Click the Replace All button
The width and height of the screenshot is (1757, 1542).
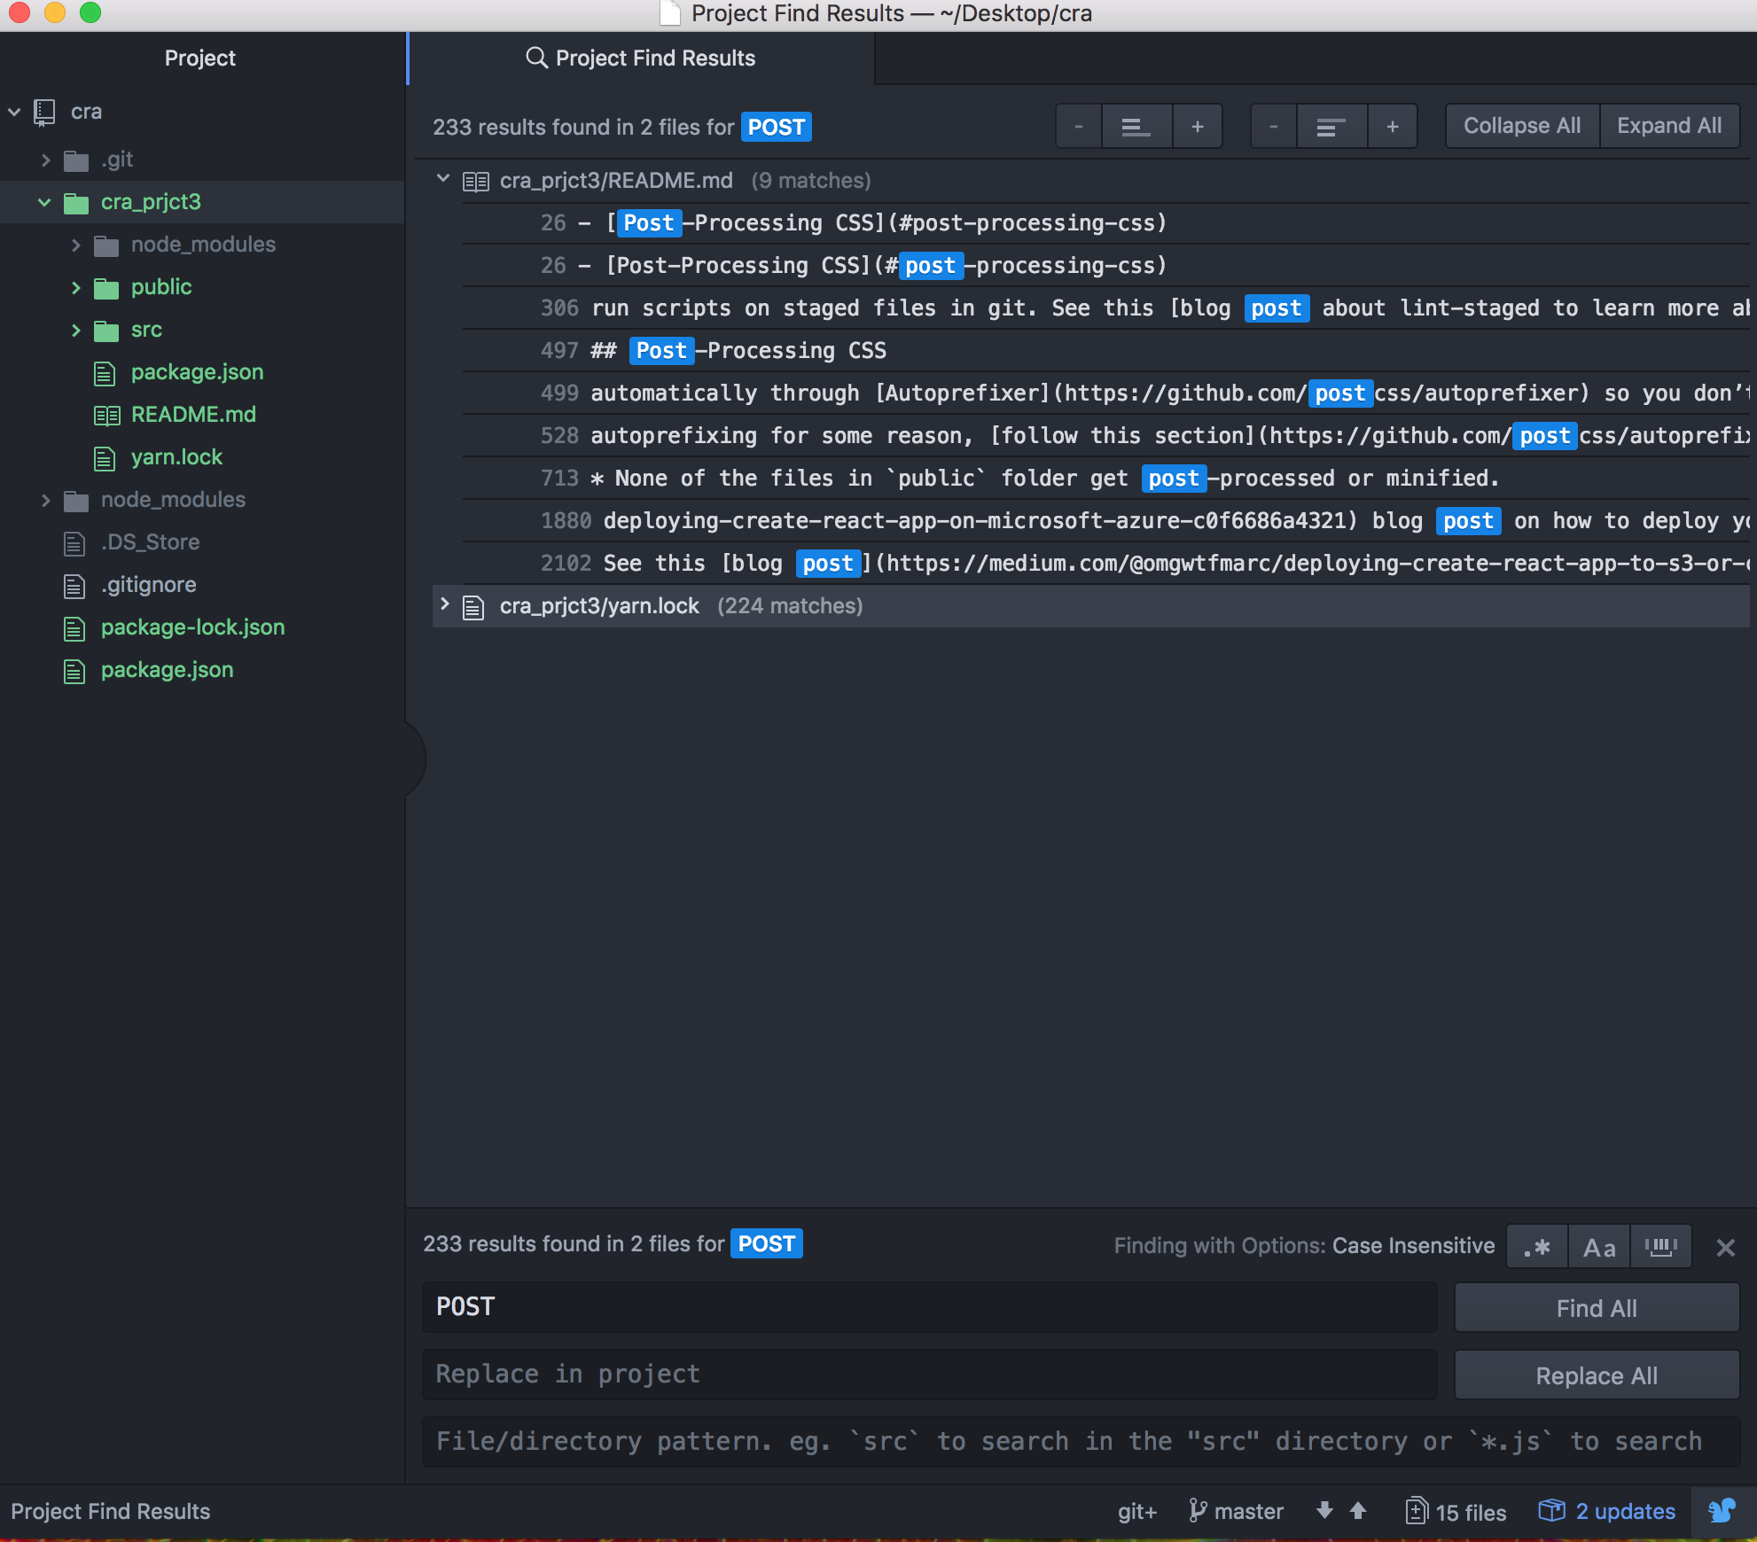(x=1595, y=1375)
